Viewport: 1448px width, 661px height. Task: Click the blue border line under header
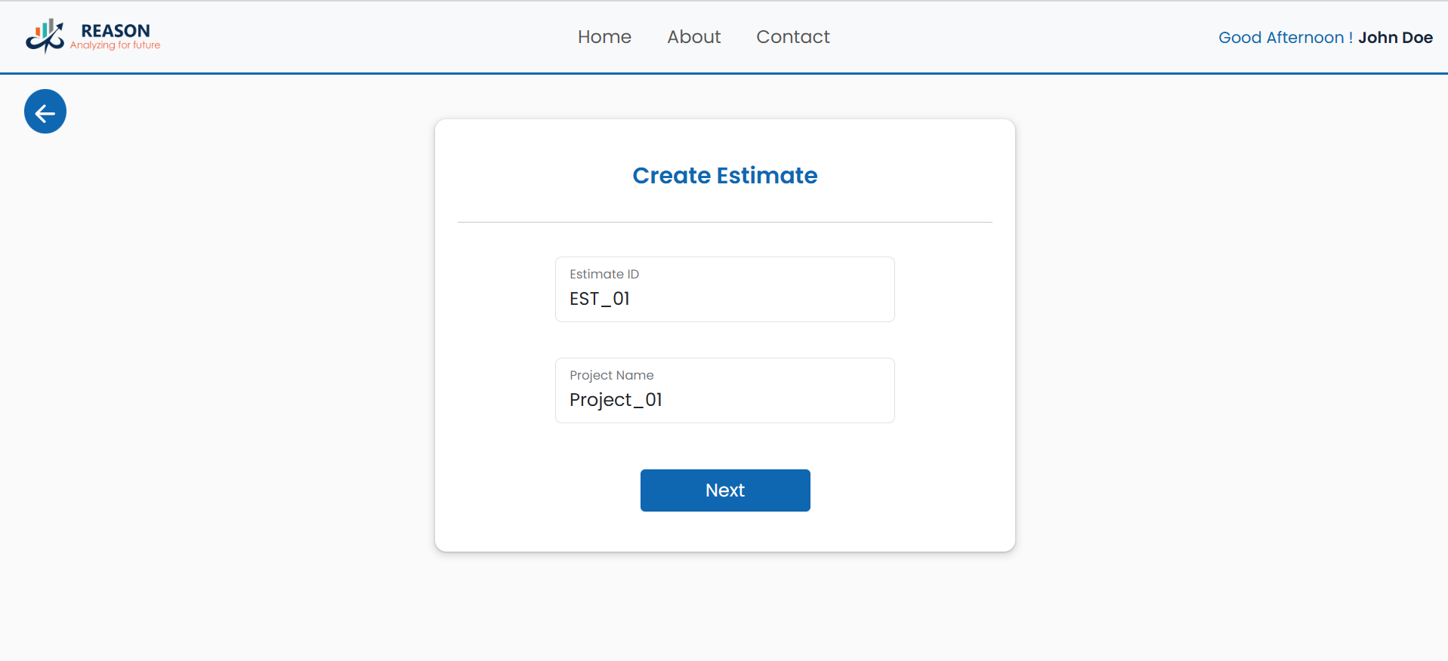pos(724,73)
